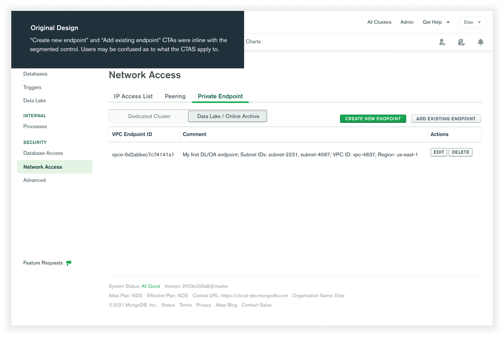The width and height of the screenshot is (504, 337).
Task: Switch to the IP Access List tab
Action: tap(133, 96)
